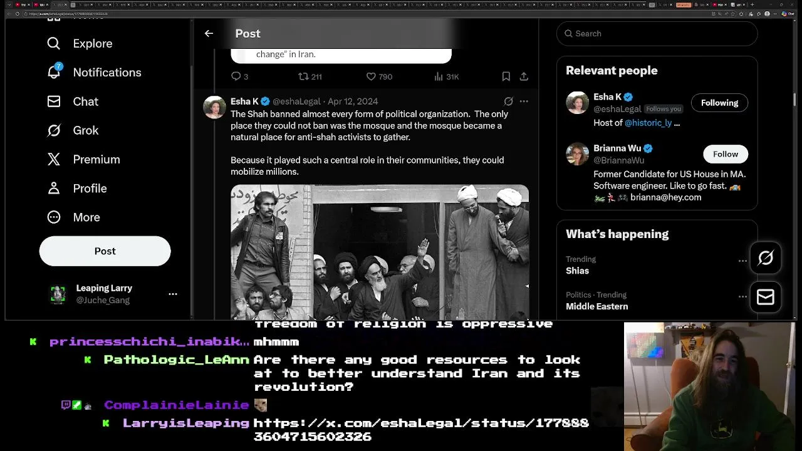Open the Leaping Larry account avatar
Screen dimensions: 802x451
tap(58, 294)
